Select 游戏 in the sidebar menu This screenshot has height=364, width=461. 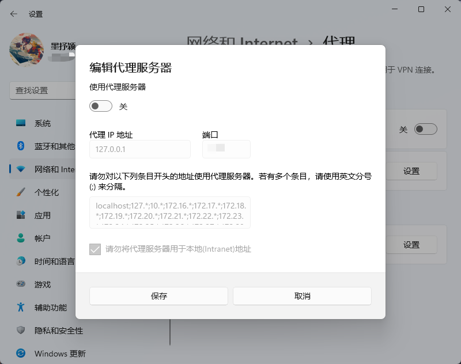click(x=43, y=285)
